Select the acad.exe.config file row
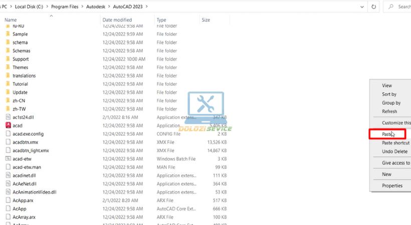This screenshot has width=411, height=225. pyautogui.click(x=28, y=134)
